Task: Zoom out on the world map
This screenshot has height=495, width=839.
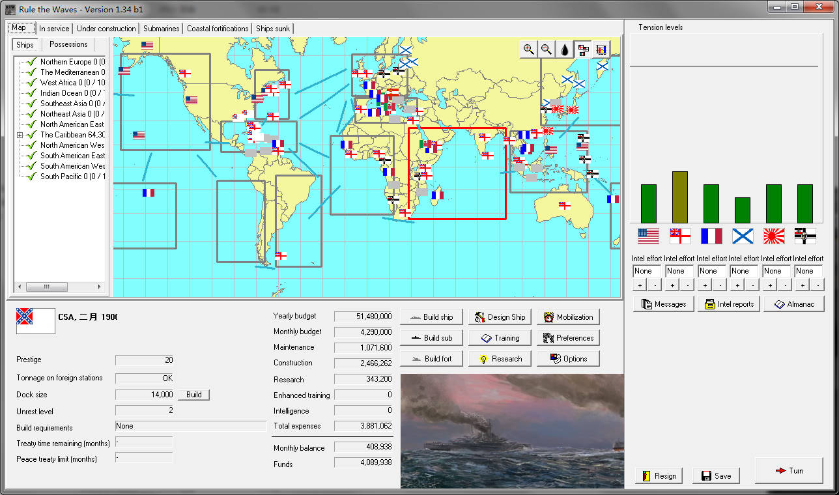Action: click(547, 49)
